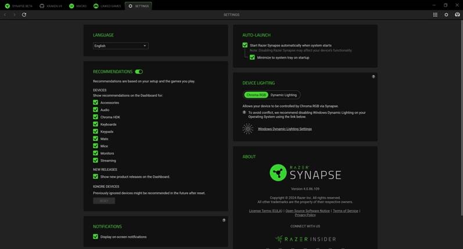Click the Device Lighting help icon

(373, 77)
